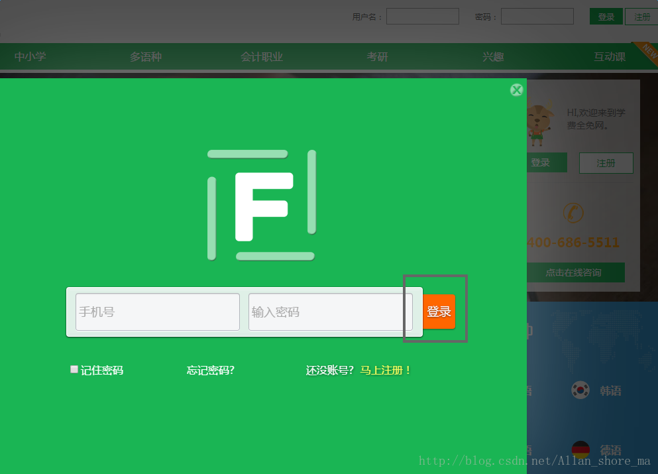Open the 马上注册！ link
The image size is (658, 474).
[x=385, y=371]
